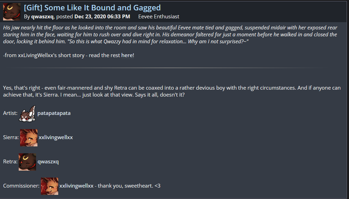Open the "[Gift] Some Like It Bound and Gagged" title

(92, 8)
